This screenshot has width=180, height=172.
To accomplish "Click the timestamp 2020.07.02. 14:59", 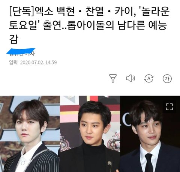I will click(x=38, y=62).
